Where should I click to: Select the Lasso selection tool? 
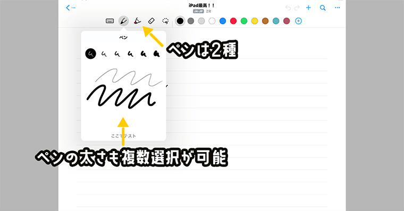(165, 21)
